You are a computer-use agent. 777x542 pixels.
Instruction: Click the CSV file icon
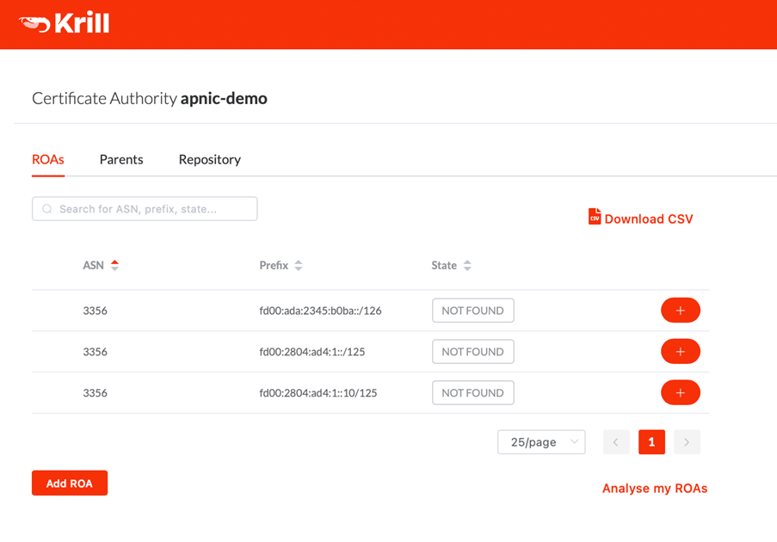pos(595,217)
